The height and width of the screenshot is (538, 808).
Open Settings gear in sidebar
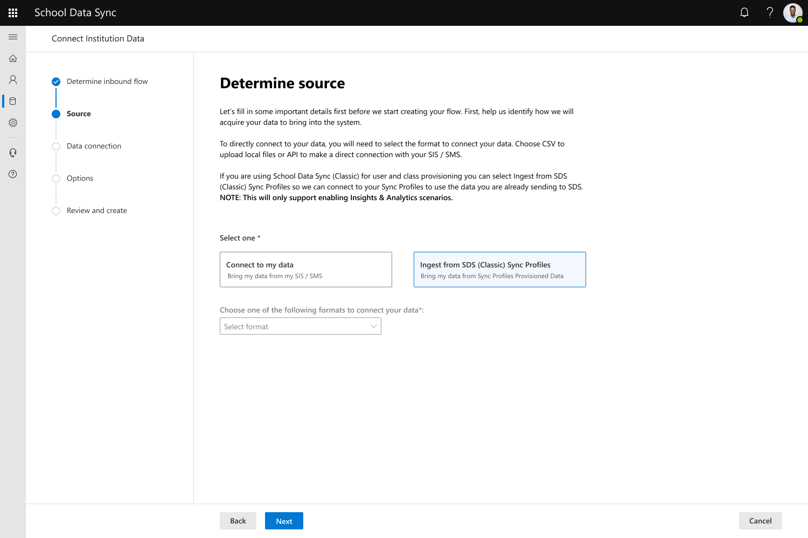13,123
